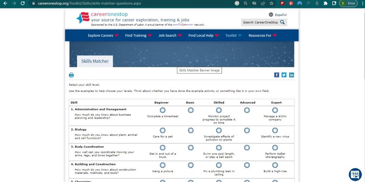Open browser extensions puzzle icon

pyautogui.click(x=325, y=3)
